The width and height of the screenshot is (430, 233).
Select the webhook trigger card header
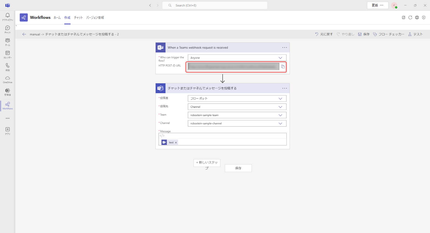point(223,48)
